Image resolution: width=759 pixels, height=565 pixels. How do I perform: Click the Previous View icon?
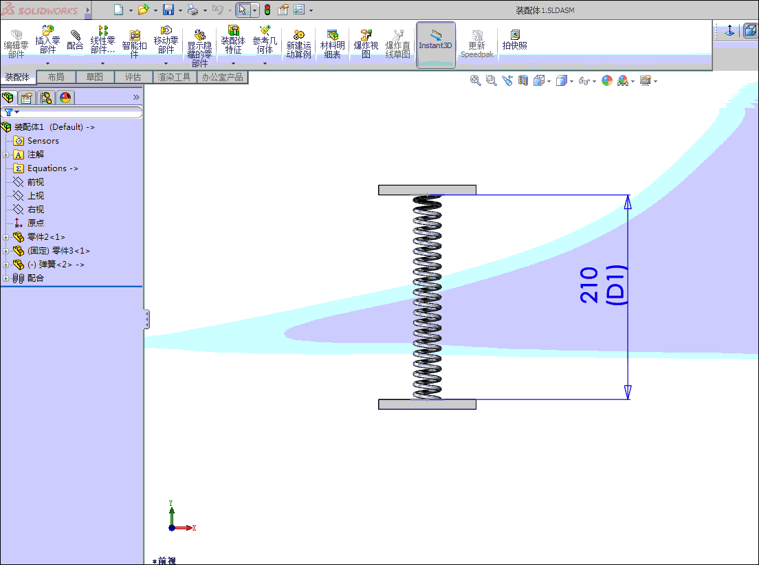pyautogui.click(x=507, y=81)
